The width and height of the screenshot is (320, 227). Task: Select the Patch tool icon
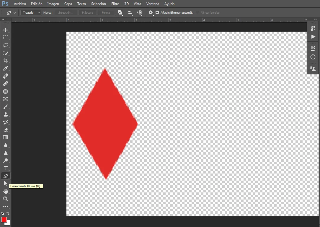click(x=6, y=92)
